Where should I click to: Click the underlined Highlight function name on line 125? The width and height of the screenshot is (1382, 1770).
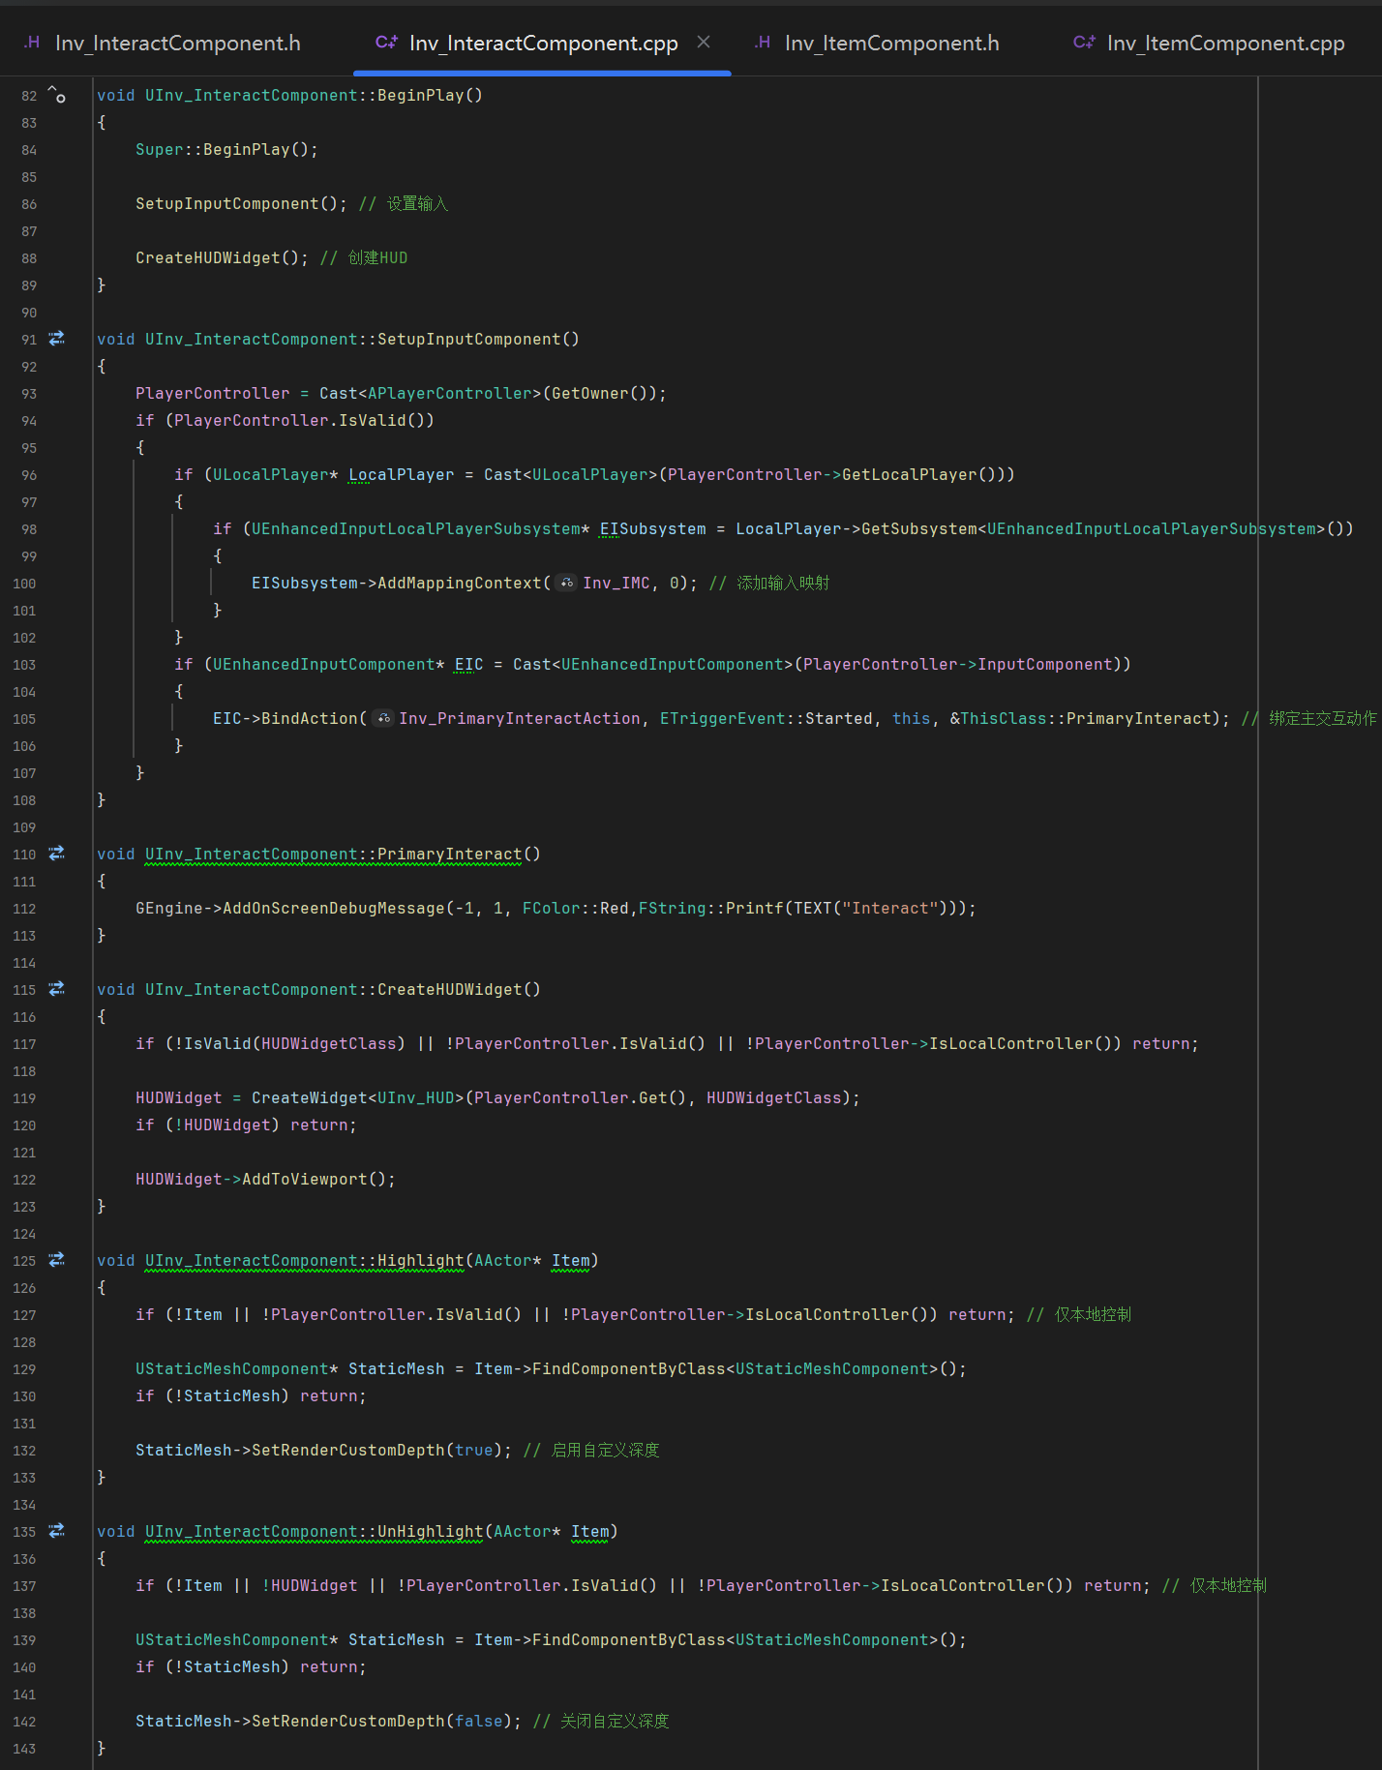(421, 1260)
